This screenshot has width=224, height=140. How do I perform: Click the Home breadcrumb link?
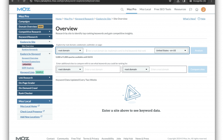[58, 19]
